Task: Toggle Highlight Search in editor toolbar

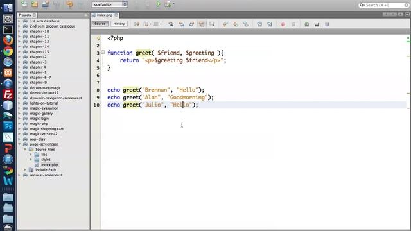Action: (201, 24)
